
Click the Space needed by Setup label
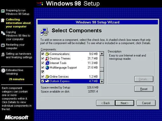click(56, 87)
